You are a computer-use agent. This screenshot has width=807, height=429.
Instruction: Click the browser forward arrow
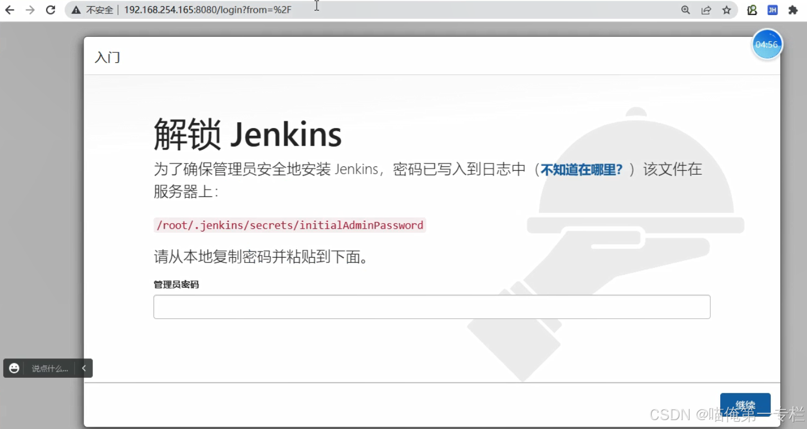point(30,10)
